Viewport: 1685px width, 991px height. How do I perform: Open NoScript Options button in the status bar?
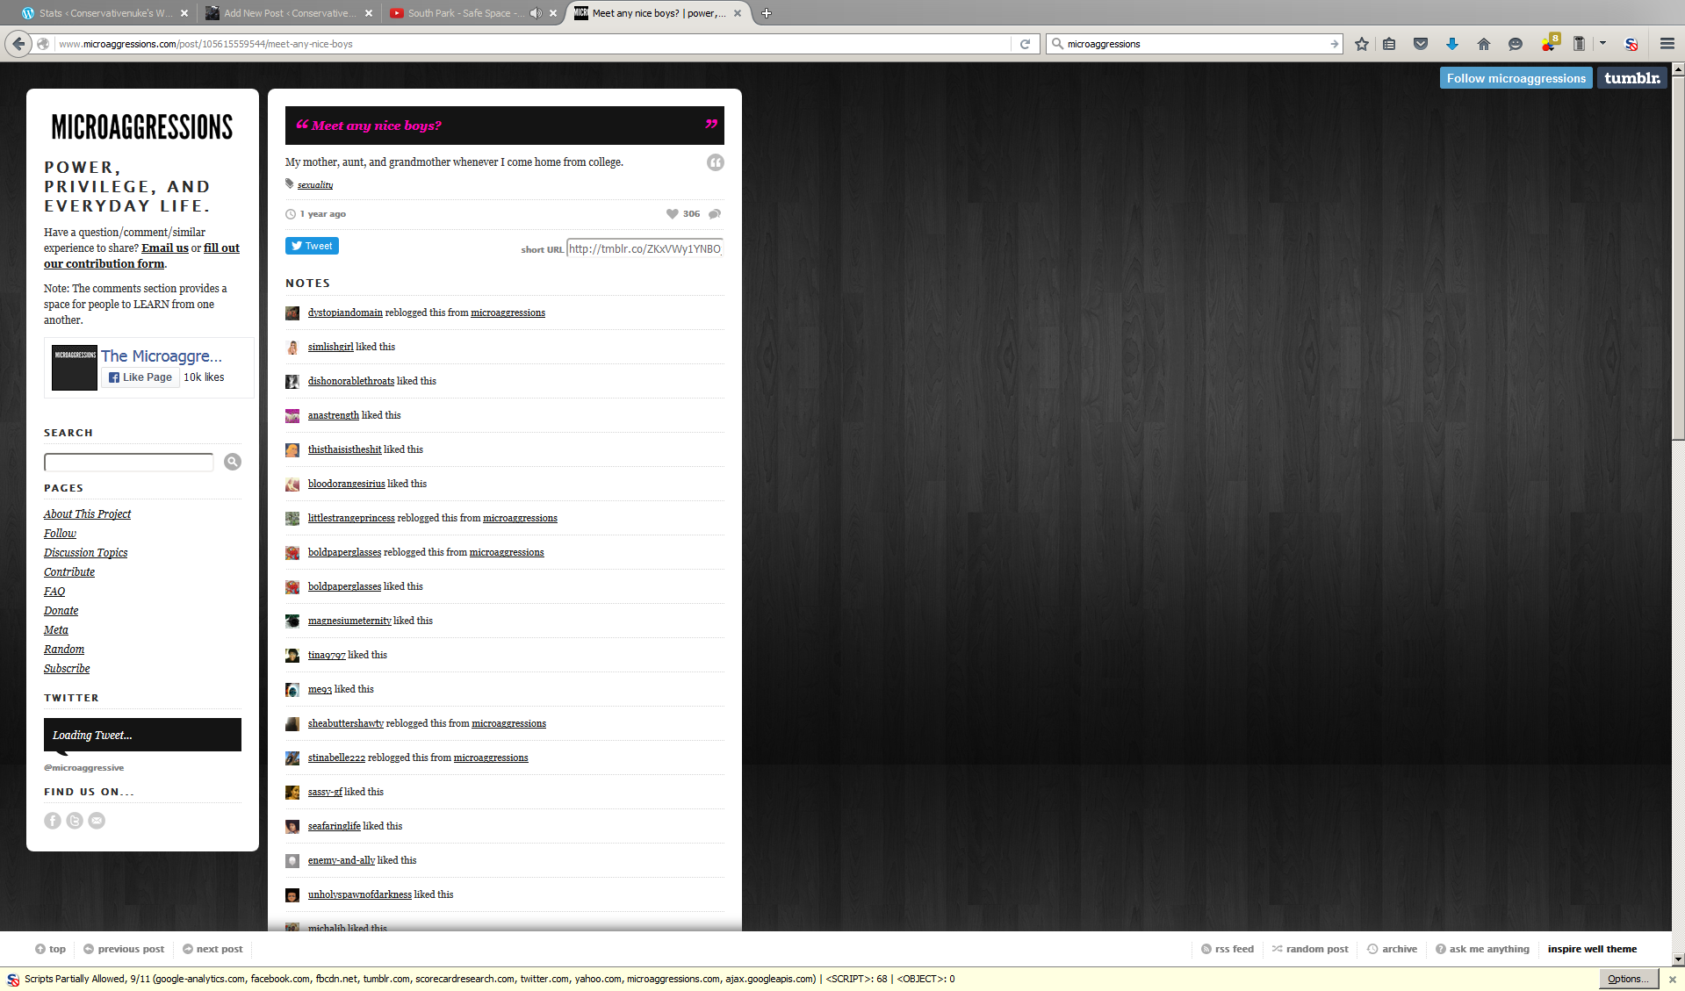coord(1627,979)
